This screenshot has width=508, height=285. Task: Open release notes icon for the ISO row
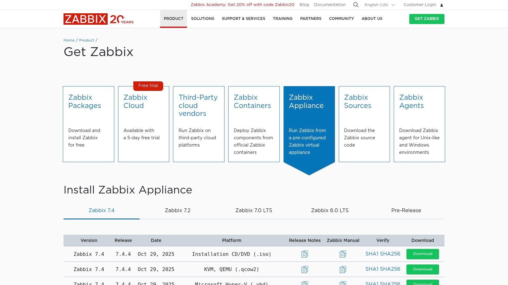coord(305,254)
